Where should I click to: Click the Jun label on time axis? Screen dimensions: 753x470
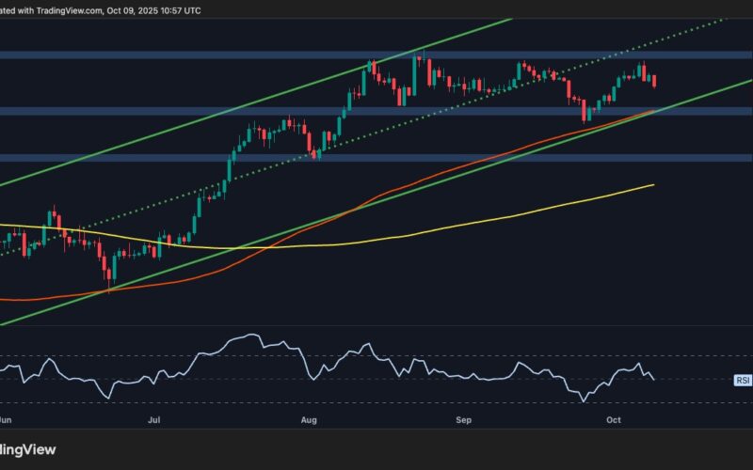(5, 423)
